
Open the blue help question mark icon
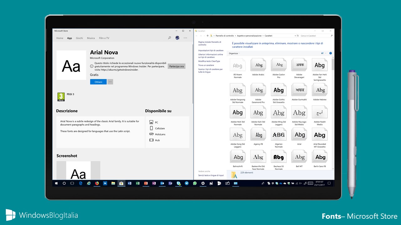331,53
